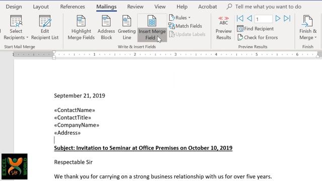The height and width of the screenshot is (181, 322).
Task: Insert an Address Block
Action: [x=106, y=28]
